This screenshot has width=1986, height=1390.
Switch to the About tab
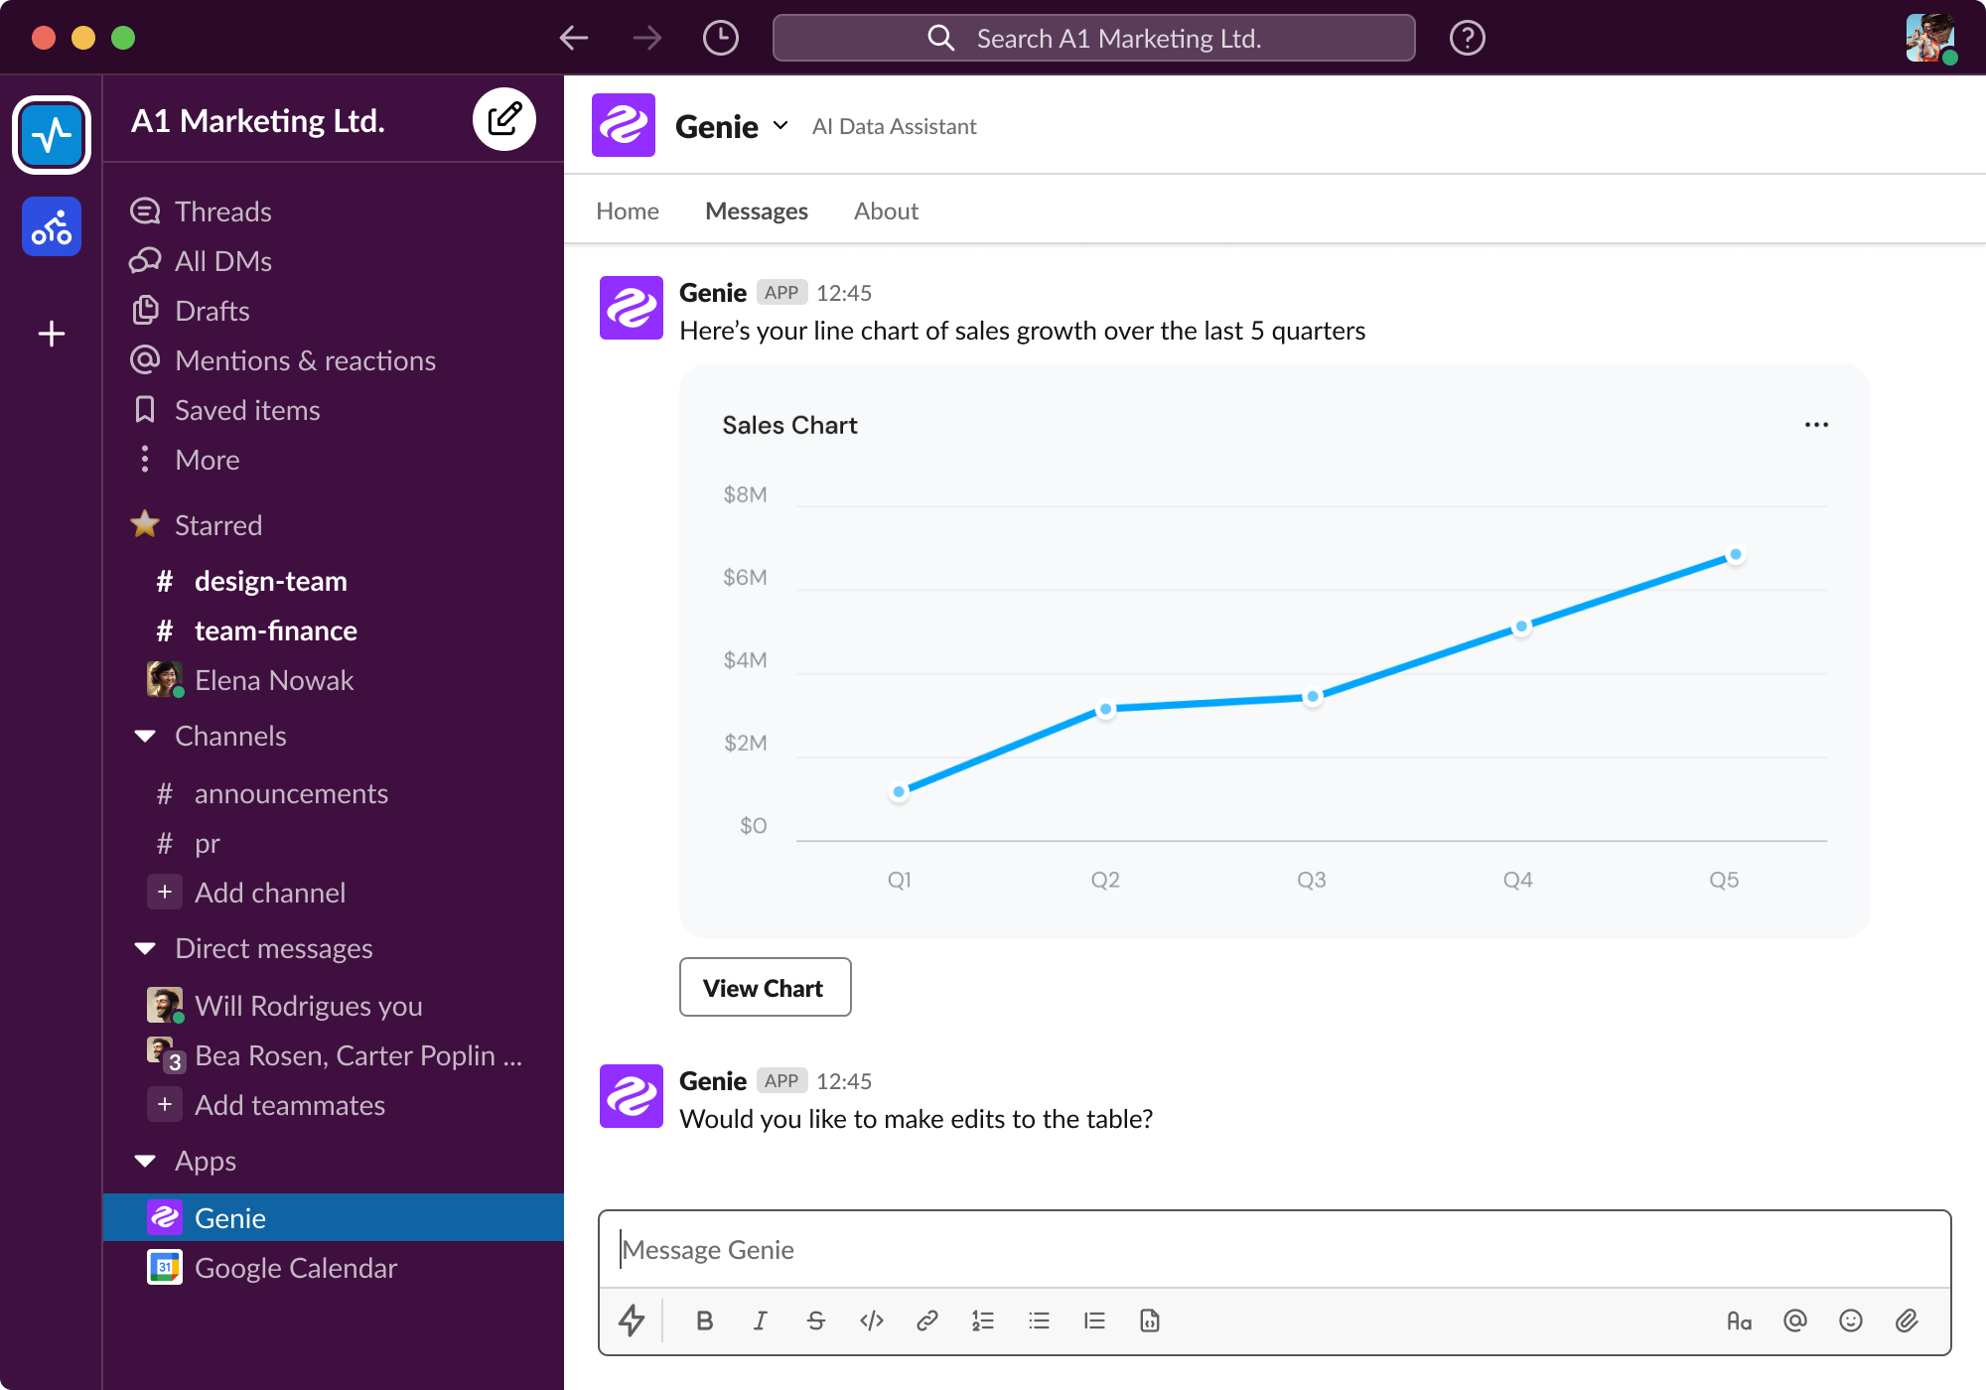pos(886,211)
